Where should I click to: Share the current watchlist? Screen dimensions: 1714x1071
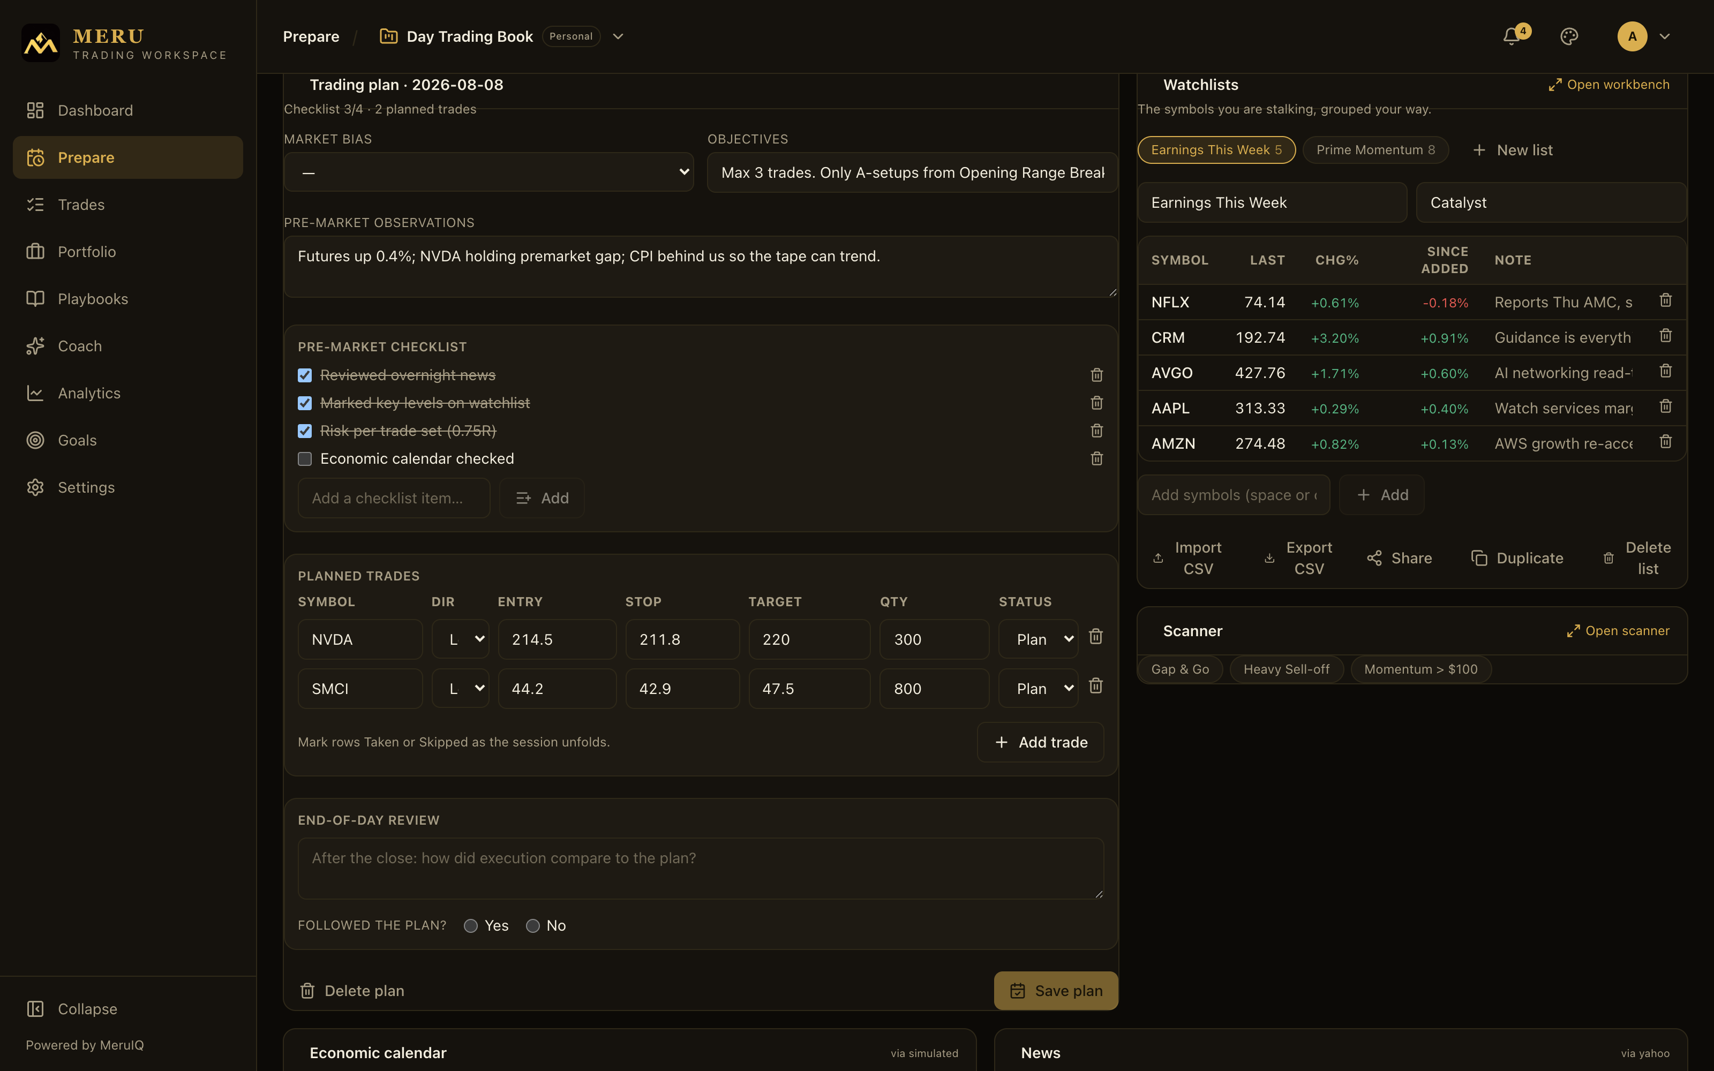[x=1400, y=558]
